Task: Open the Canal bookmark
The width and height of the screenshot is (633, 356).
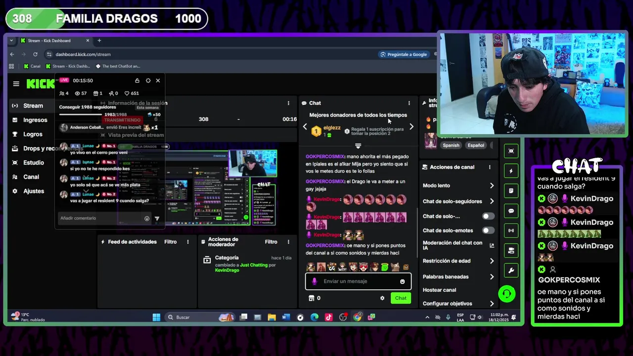Action: (x=32, y=66)
